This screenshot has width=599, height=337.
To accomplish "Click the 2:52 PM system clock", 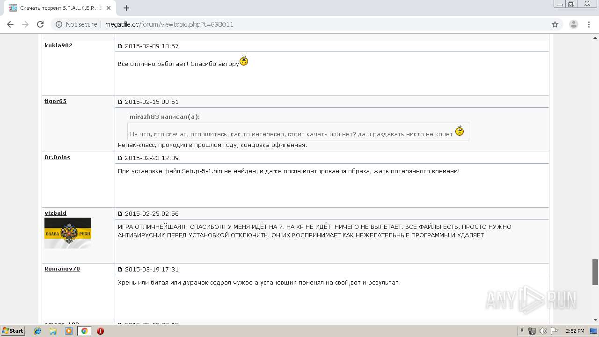I will pyautogui.click(x=575, y=331).
